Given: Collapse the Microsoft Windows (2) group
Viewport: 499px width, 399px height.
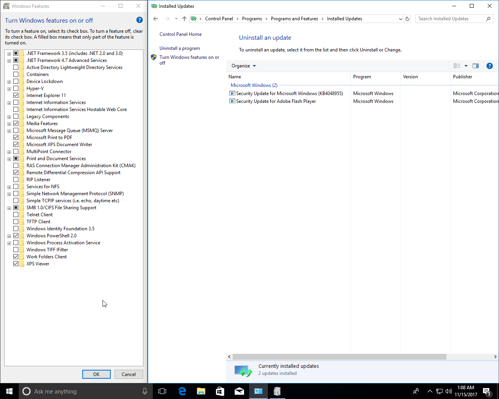Looking at the screenshot, I should coord(254,85).
